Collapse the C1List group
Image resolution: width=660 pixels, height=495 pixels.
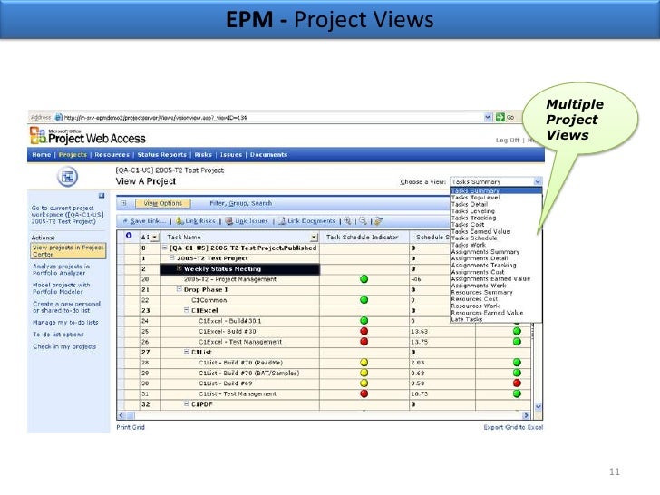(x=187, y=352)
